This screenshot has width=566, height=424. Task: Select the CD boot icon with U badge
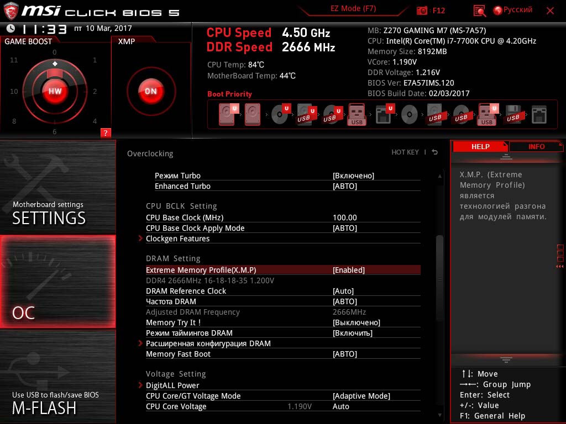click(x=280, y=114)
